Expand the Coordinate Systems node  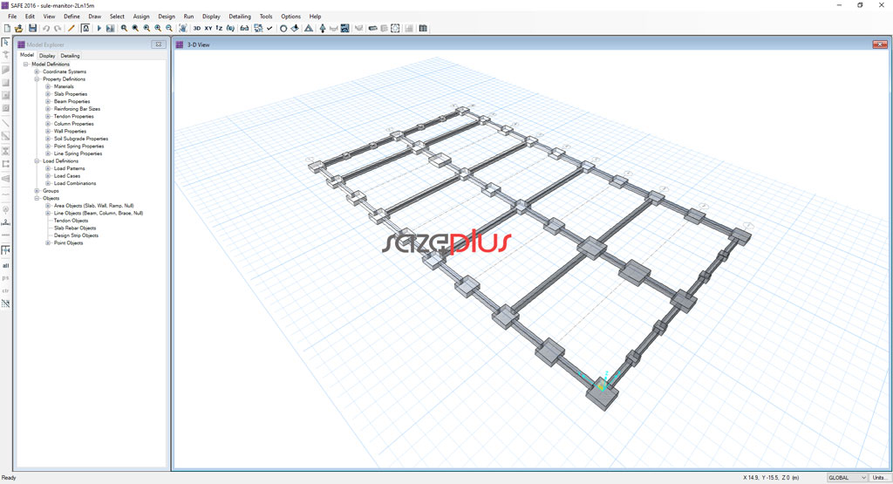pyautogui.click(x=37, y=72)
